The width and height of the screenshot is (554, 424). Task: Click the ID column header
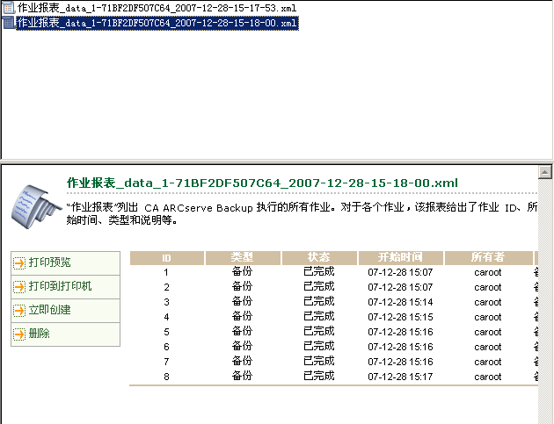coord(167,258)
